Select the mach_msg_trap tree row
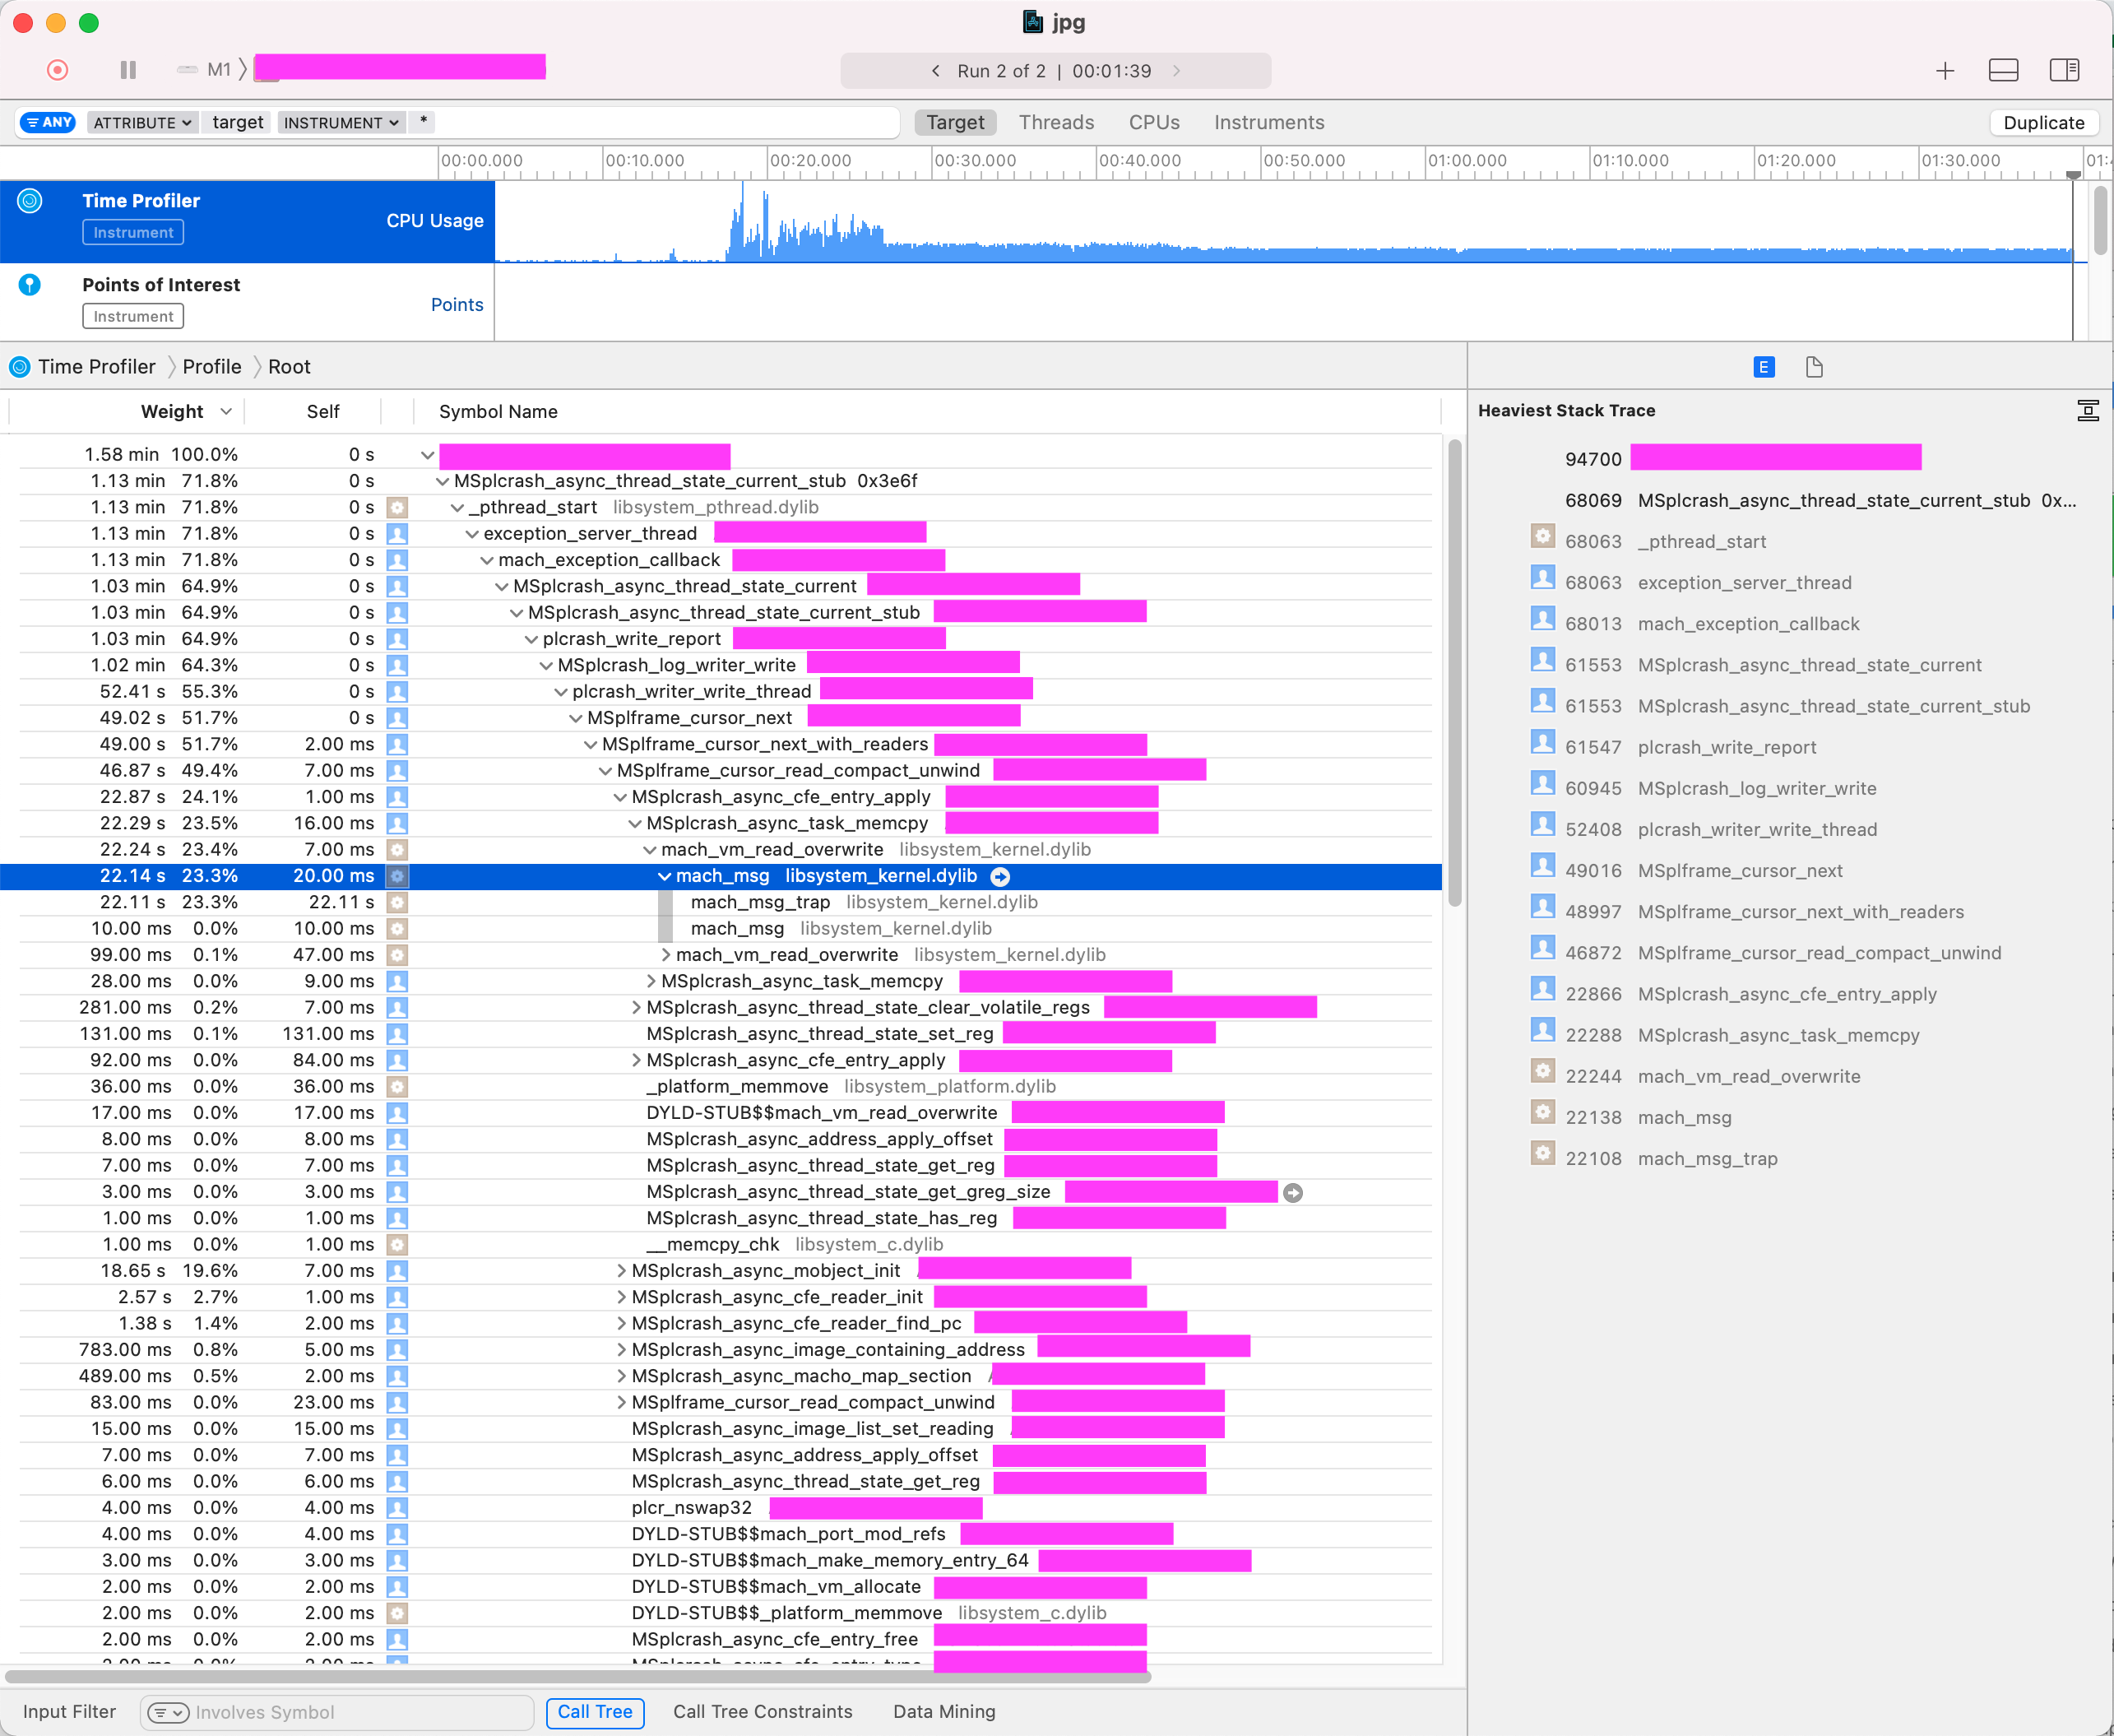The height and width of the screenshot is (1736, 2114). tap(720, 902)
